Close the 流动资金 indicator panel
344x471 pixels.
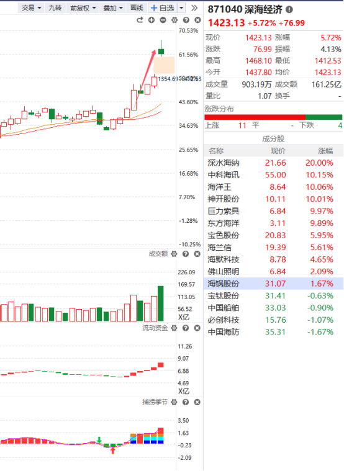pyautogui.click(x=197, y=328)
